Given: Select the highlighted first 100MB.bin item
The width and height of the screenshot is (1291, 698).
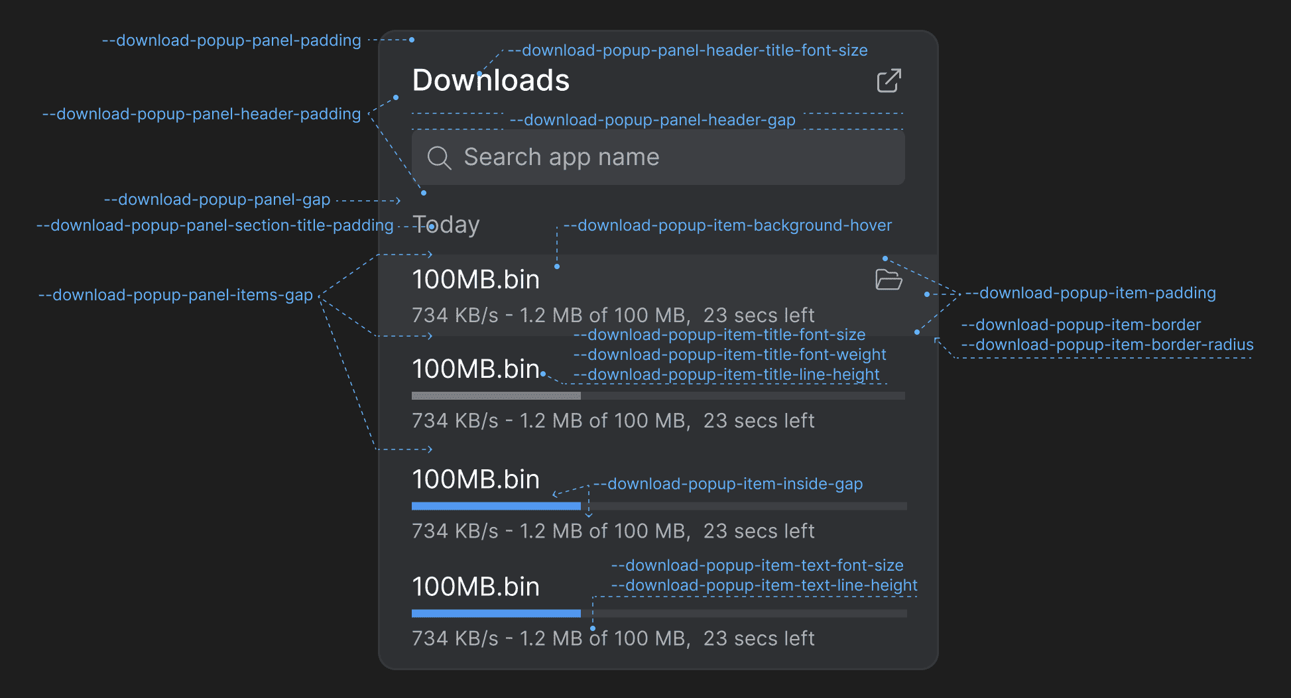Looking at the screenshot, I should [x=658, y=295].
